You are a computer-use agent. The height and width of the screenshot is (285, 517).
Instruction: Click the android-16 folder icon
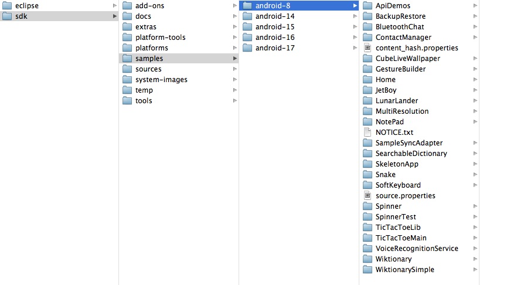click(247, 38)
